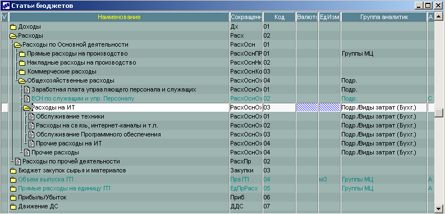Screen dimensions: 445x214
Task: Click folder icon of Бюджет закупок сырья
Action: (x=13, y=171)
